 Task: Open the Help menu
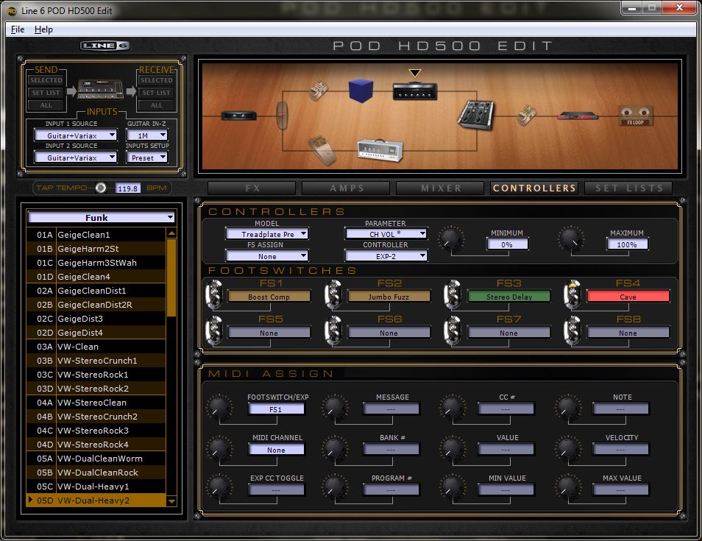(x=43, y=29)
